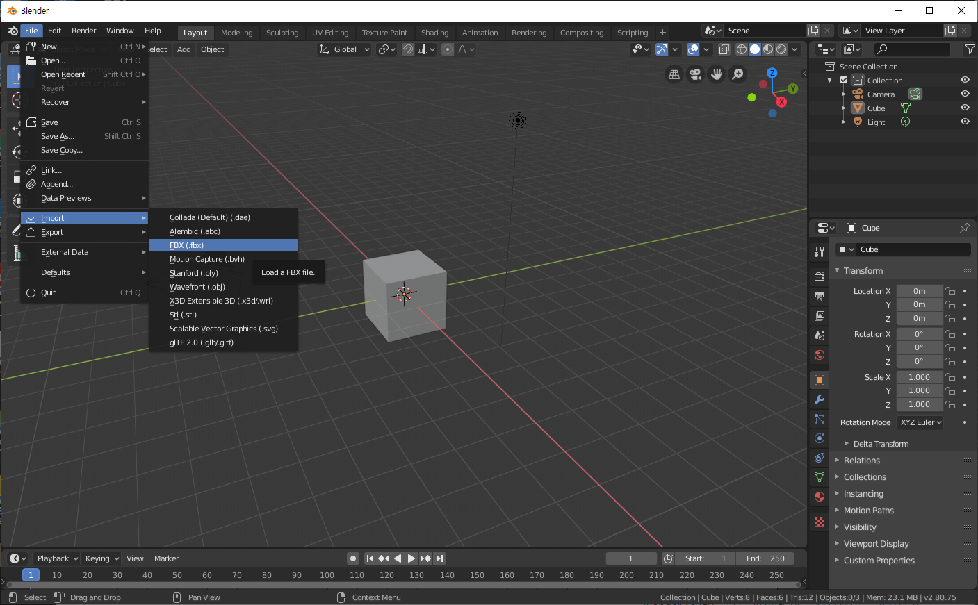This screenshot has height=605, width=978.
Task: Switch to material preview LookDev shading
Action: click(768, 49)
